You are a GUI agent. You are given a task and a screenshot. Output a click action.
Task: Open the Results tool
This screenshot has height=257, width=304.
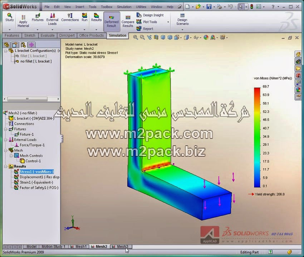coord(96,17)
